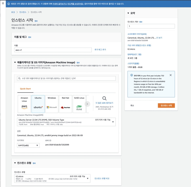
Task: Click the 더 보기 link in summary
Action: coord(159,38)
